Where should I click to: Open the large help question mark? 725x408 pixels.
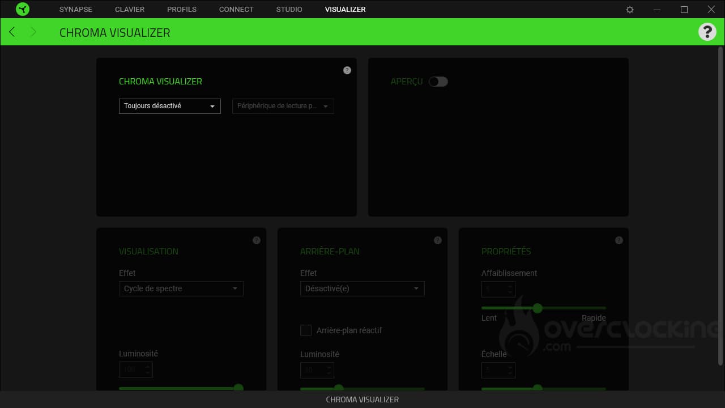coord(707,32)
